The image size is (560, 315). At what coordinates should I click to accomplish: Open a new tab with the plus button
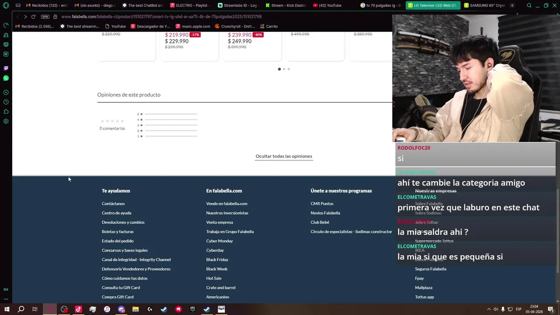point(512,5)
